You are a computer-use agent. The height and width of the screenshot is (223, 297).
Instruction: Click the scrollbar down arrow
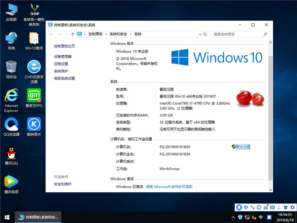pos(271,190)
